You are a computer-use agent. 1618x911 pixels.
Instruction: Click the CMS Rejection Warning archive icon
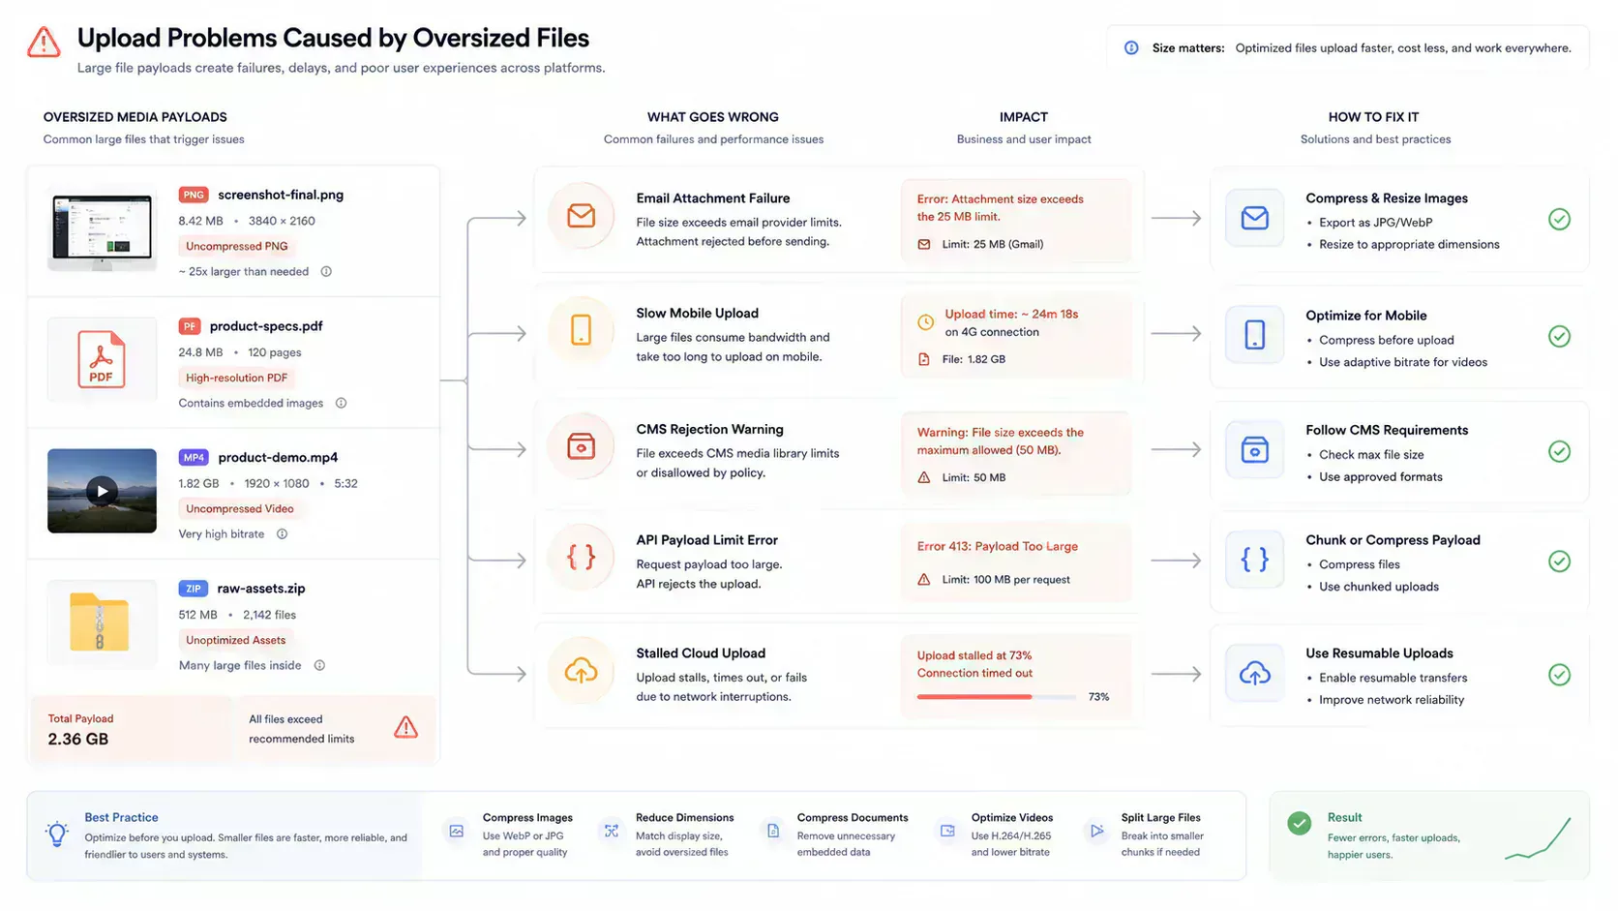click(581, 446)
